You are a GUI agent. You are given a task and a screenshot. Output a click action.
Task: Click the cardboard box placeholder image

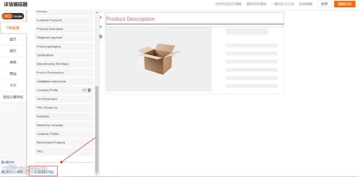[158, 59]
